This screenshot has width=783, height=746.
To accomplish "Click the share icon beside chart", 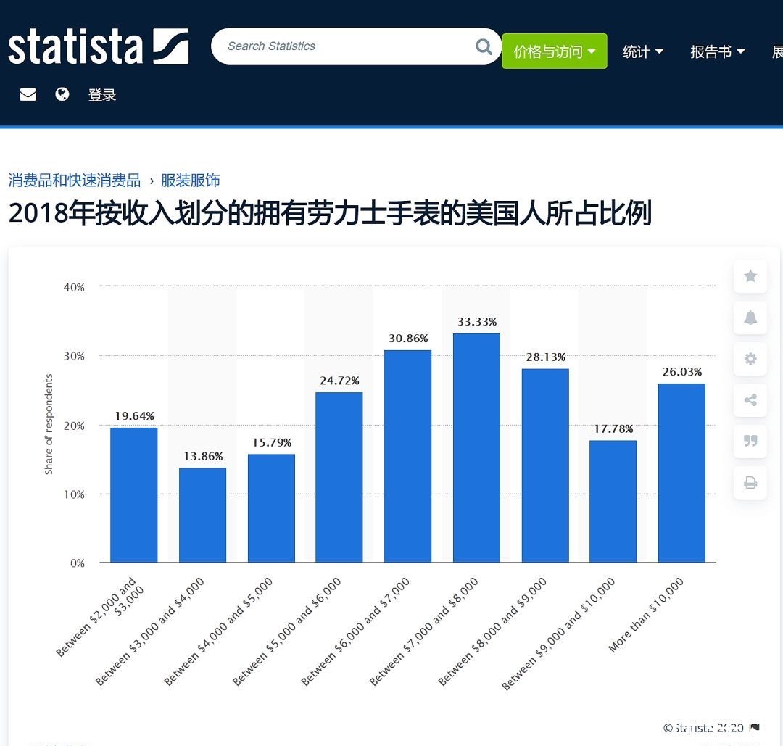I will (750, 400).
